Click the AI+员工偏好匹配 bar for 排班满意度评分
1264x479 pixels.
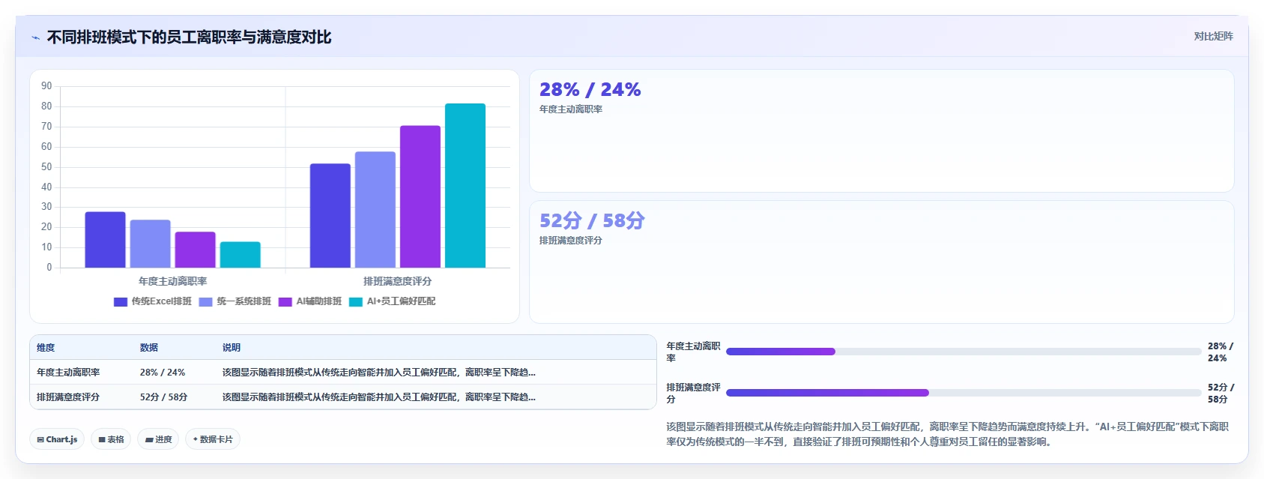click(x=465, y=186)
